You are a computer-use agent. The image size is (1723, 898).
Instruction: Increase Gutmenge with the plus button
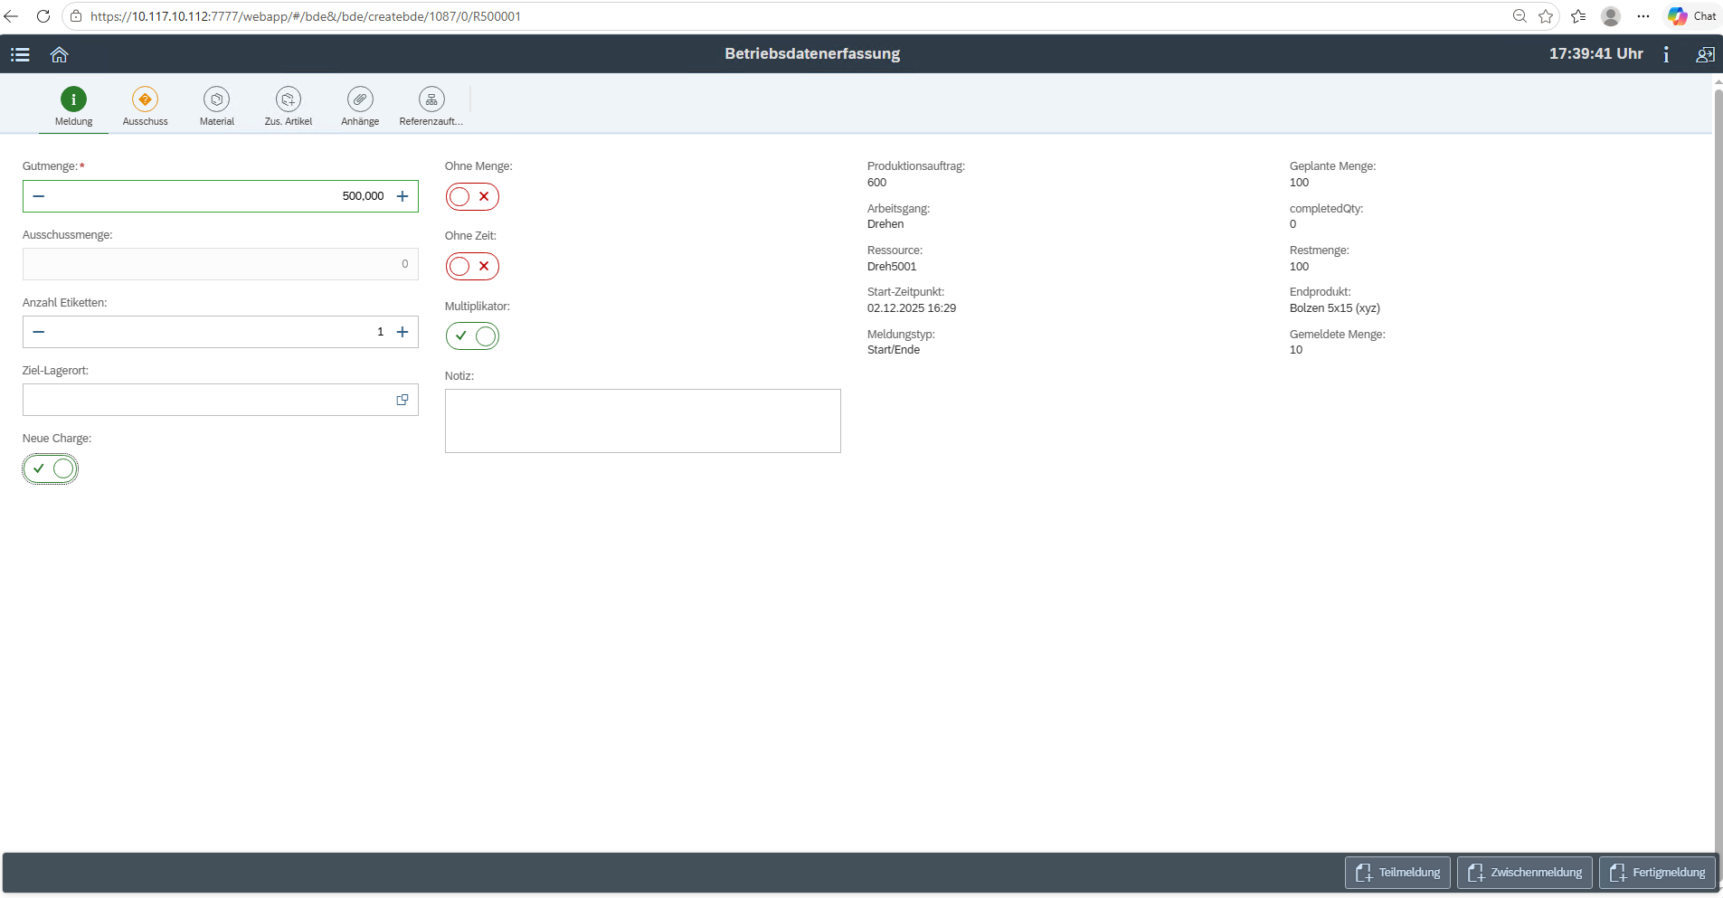tap(402, 196)
